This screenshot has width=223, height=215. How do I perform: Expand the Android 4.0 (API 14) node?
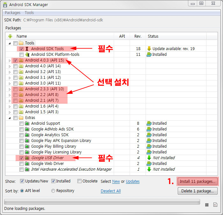point(10,66)
